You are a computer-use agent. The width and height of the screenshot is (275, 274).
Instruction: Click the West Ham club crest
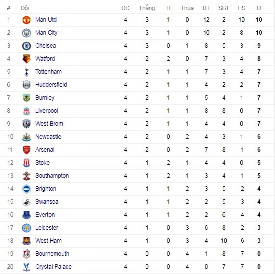point(27,241)
